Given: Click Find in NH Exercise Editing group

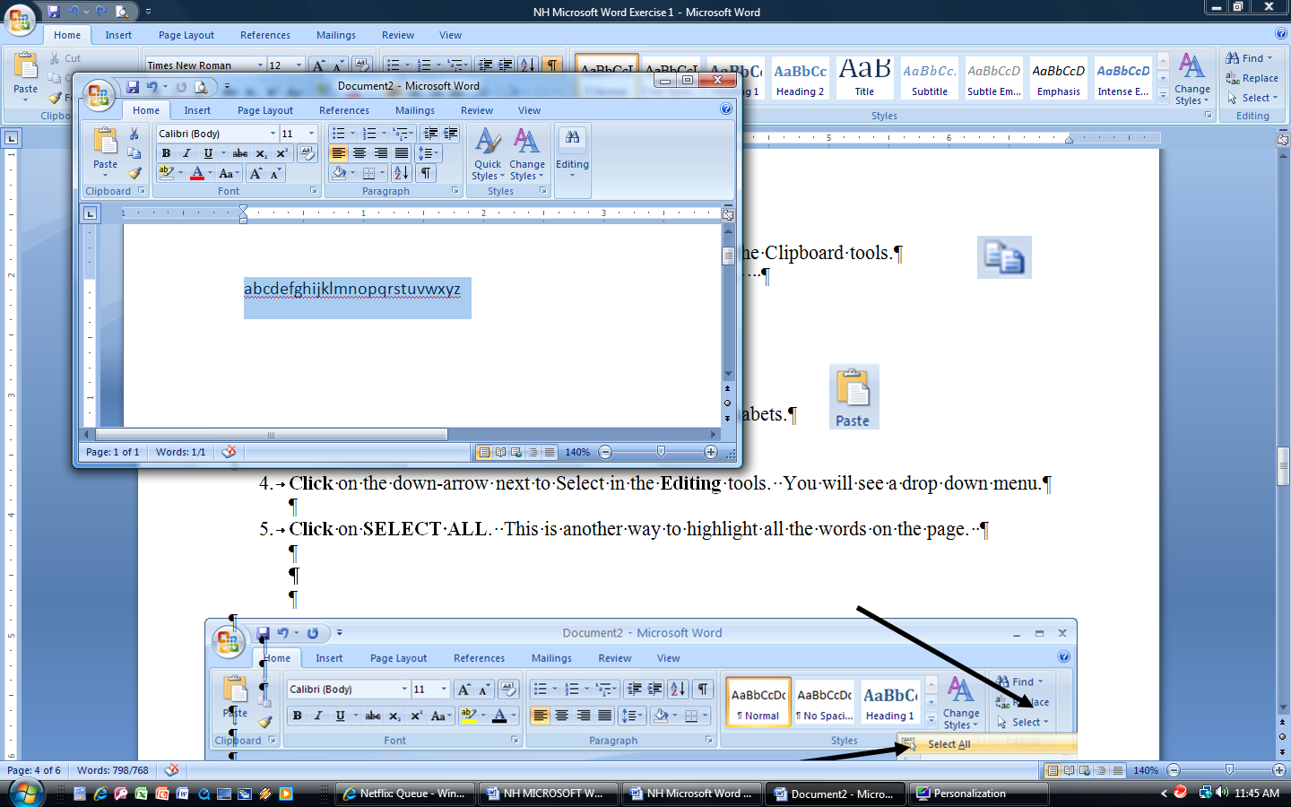Looking at the screenshot, I should coord(1250,58).
